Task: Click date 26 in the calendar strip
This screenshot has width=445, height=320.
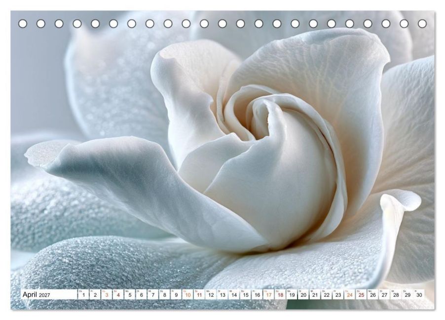Action: click(x=373, y=294)
